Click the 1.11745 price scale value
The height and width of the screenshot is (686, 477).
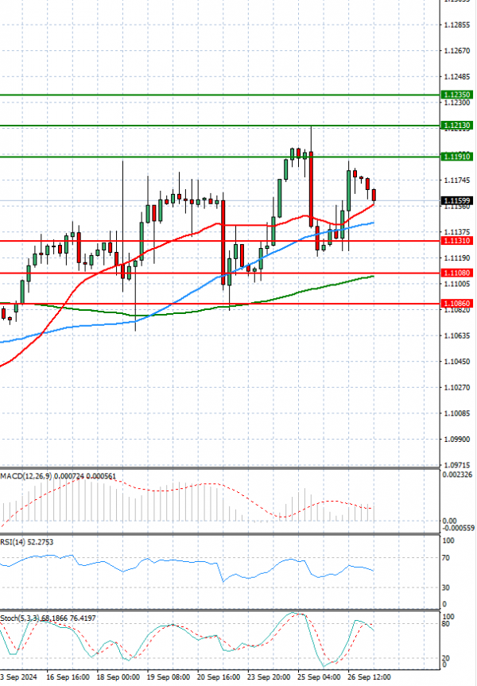[x=457, y=180]
